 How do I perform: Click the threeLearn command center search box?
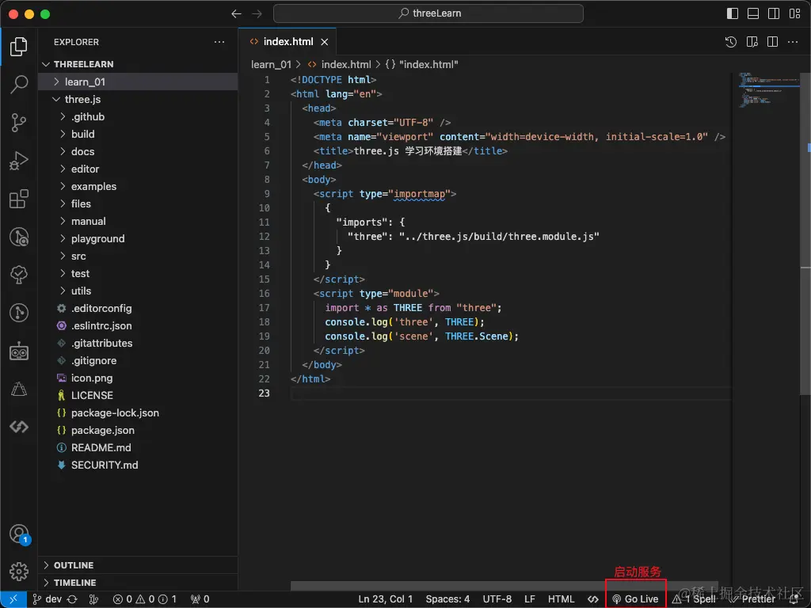428,13
